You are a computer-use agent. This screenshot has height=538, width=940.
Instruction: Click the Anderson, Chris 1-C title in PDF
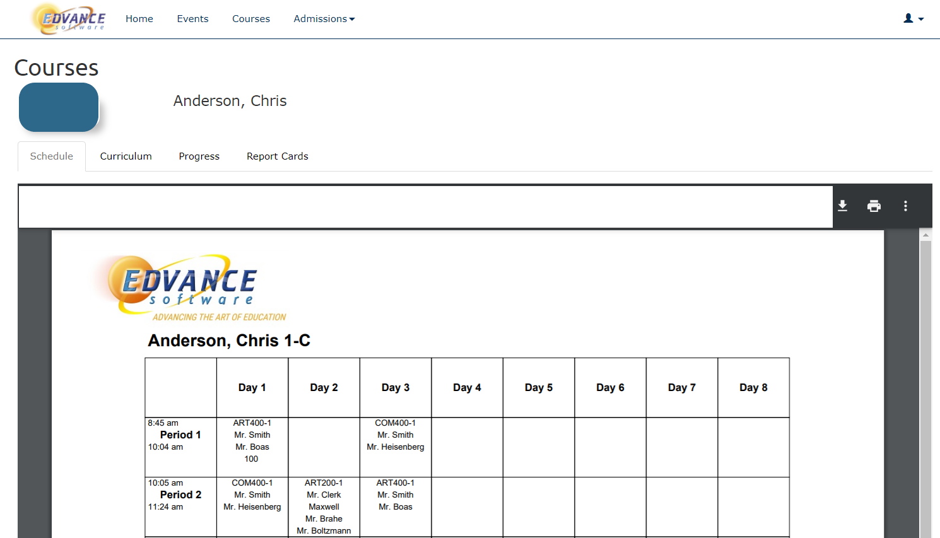[229, 341]
